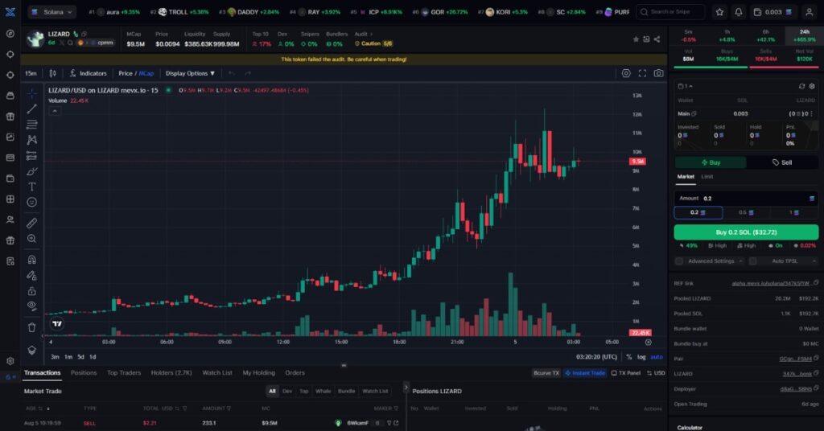Switch chart to MCap mode
This screenshot has width=824, height=431.
(146, 73)
